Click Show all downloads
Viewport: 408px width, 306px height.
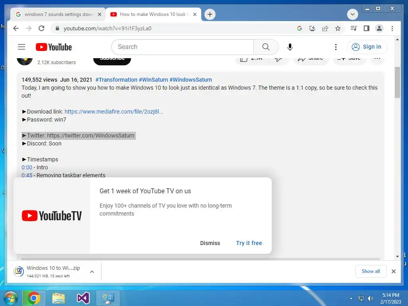(371, 271)
